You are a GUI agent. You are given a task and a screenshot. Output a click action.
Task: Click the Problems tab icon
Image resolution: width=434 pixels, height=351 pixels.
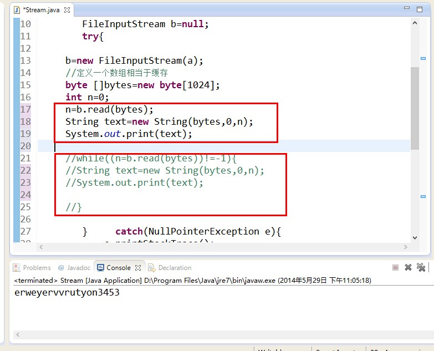pos(17,268)
